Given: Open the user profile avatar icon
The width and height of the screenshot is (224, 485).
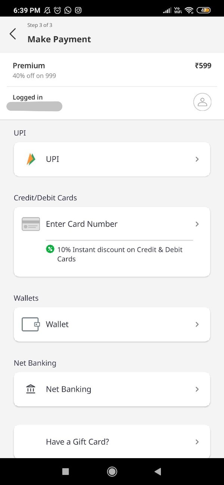Looking at the screenshot, I should point(202,102).
